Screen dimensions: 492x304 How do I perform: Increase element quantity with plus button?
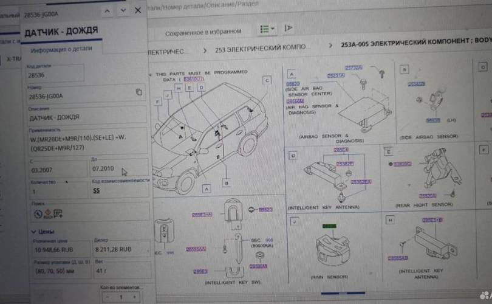[135, 297]
